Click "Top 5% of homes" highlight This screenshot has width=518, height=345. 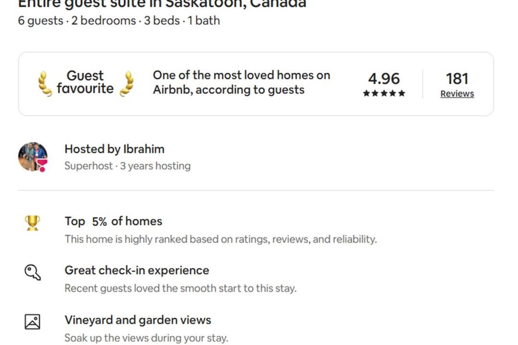113,221
